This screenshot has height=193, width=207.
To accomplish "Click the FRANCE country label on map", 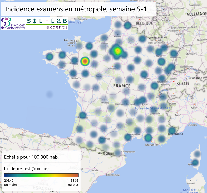I will click(x=122, y=86).
